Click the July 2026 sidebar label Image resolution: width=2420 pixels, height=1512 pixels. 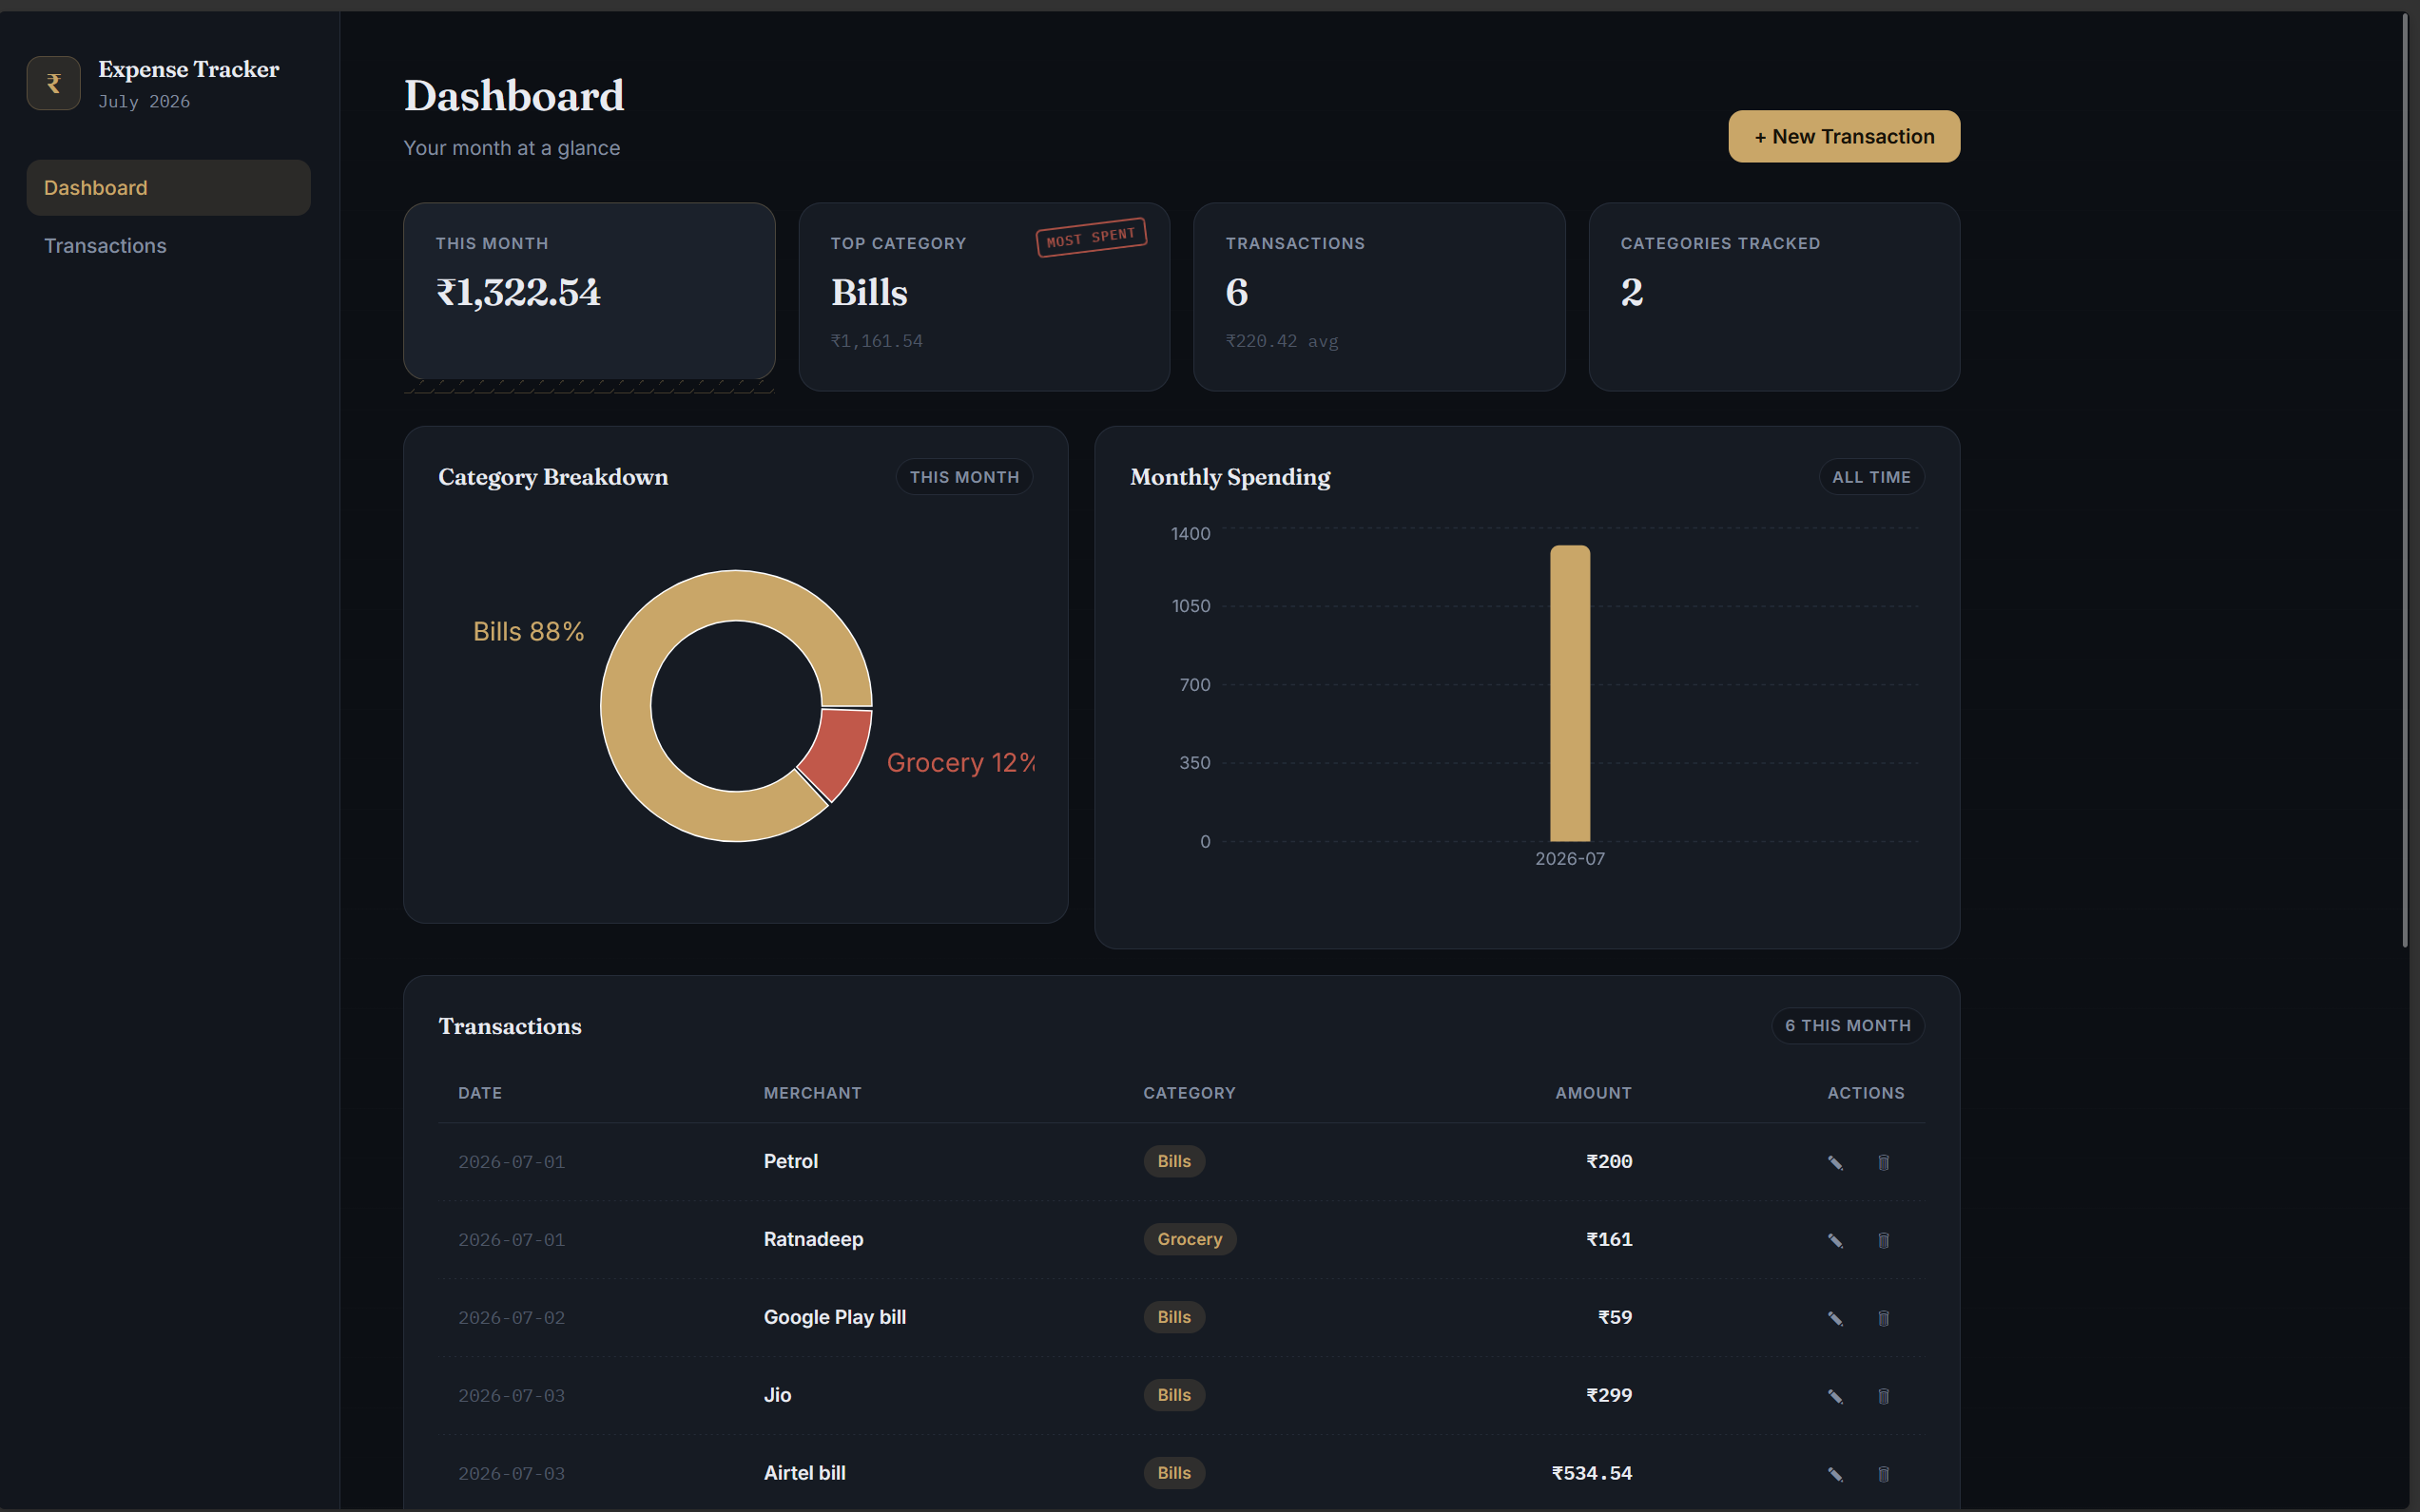(145, 101)
